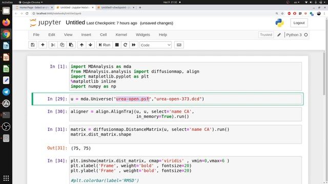Open the Chrome three-dot menu
The image size is (328, 184).
click(x=324, y=13)
